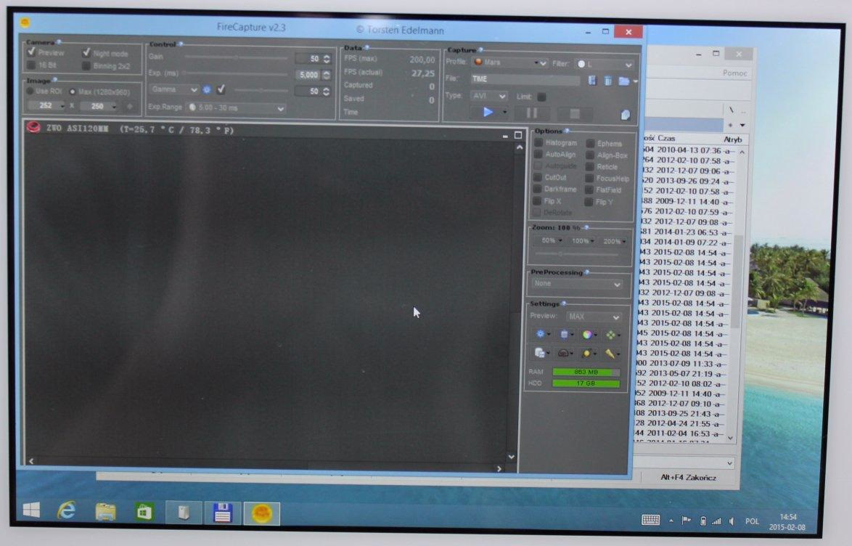
Task: Toggle the Night mode checkbox
Action: pos(86,53)
